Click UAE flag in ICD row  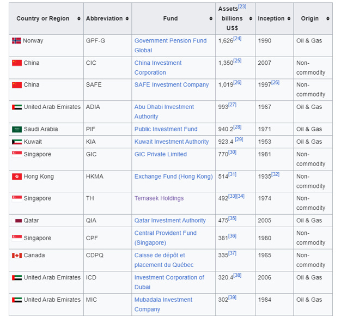17,277
